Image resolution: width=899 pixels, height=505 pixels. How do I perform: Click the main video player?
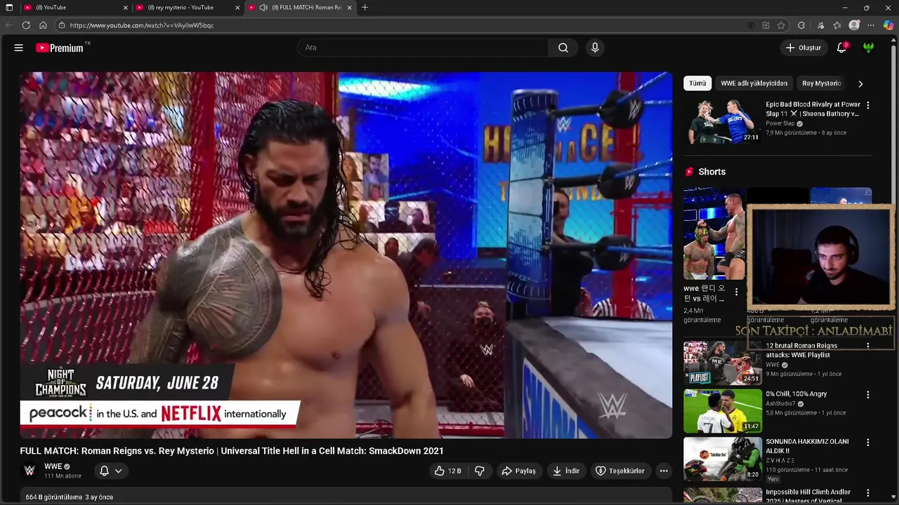(x=346, y=255)
